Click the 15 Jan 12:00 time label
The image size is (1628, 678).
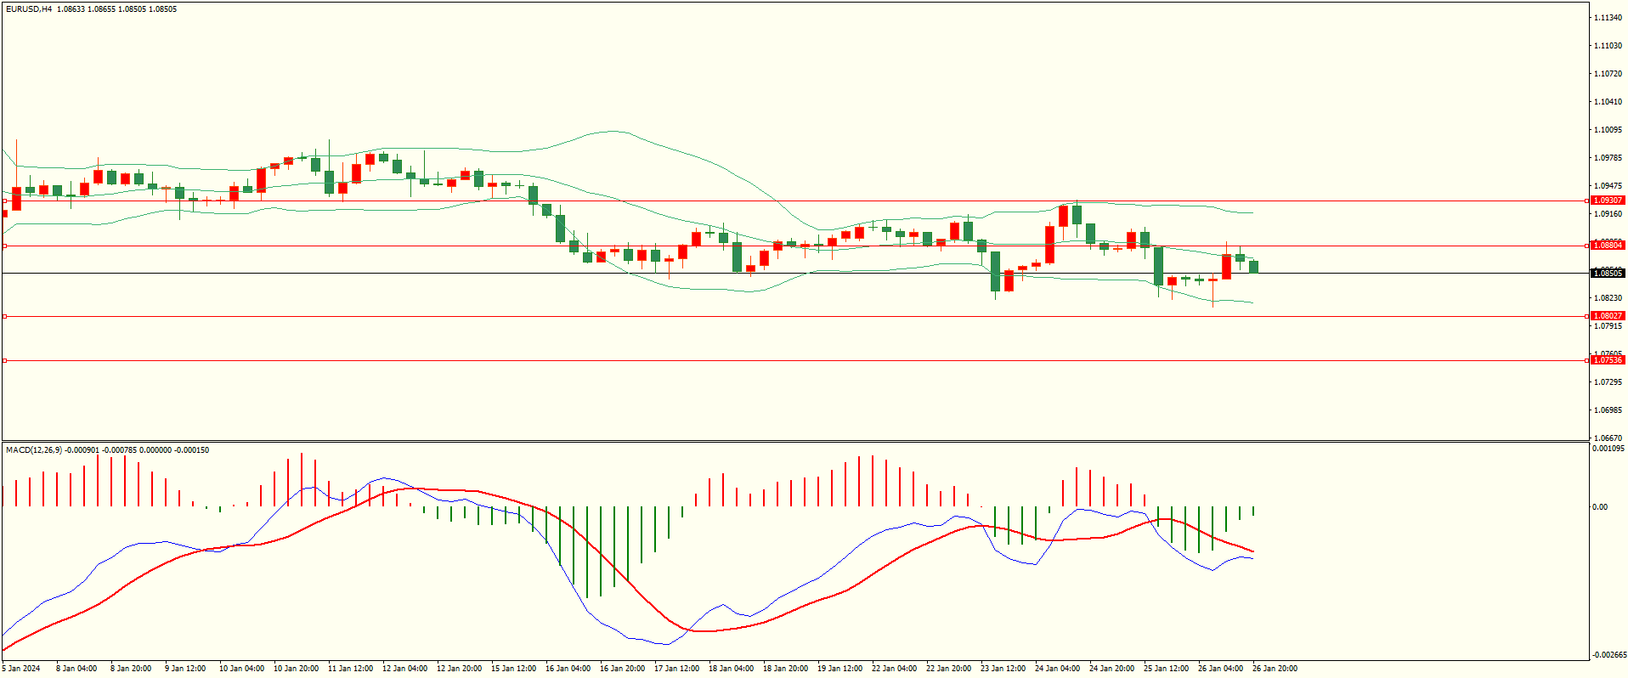(513, 669)
